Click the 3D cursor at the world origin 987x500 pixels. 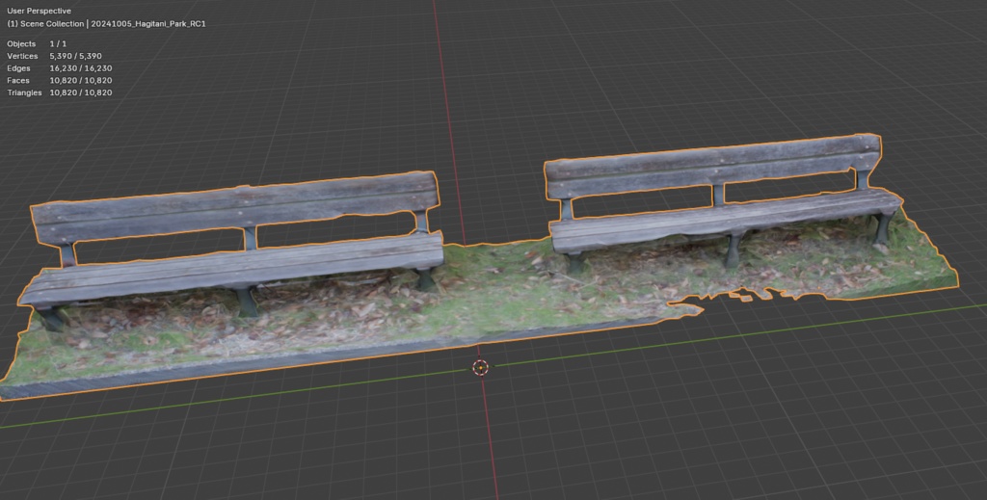pos(480,367)
